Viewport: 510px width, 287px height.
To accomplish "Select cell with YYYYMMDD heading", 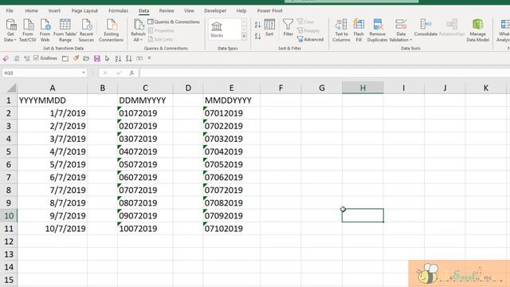I will [53, 100].
